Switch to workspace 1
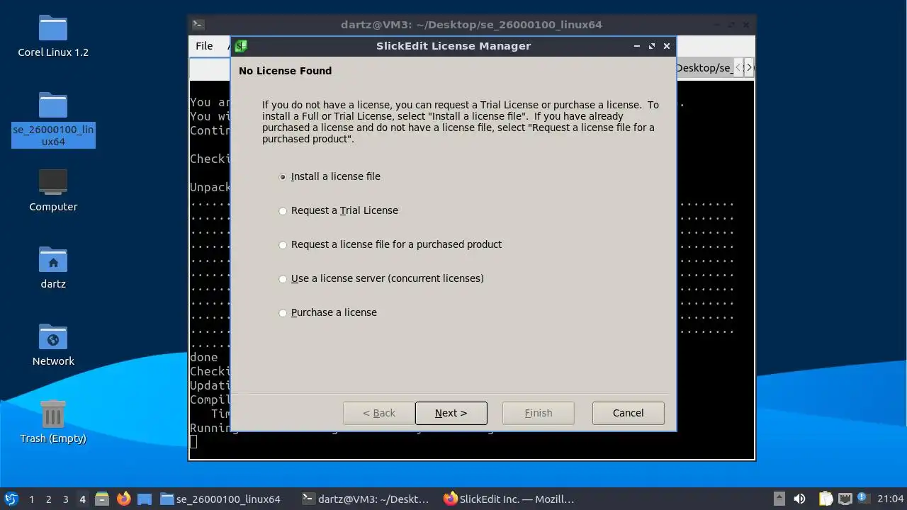907x510 pixels. pos(31,499)
